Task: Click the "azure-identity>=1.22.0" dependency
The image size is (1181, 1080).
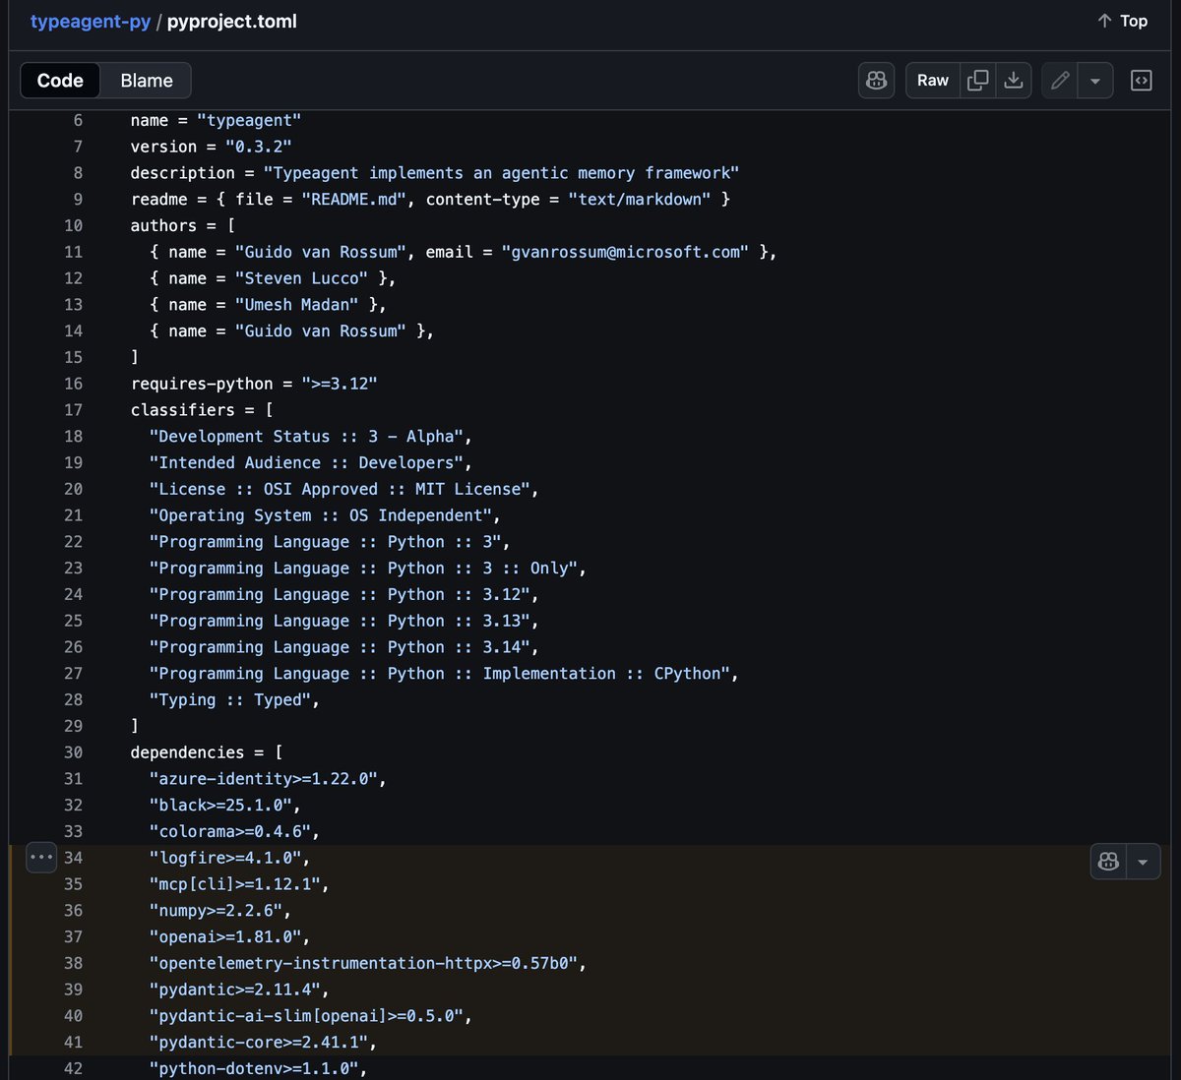Action: click(x=263, y=779)
